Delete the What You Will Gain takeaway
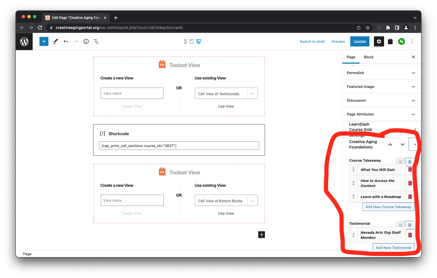 (x=410, y=169)
